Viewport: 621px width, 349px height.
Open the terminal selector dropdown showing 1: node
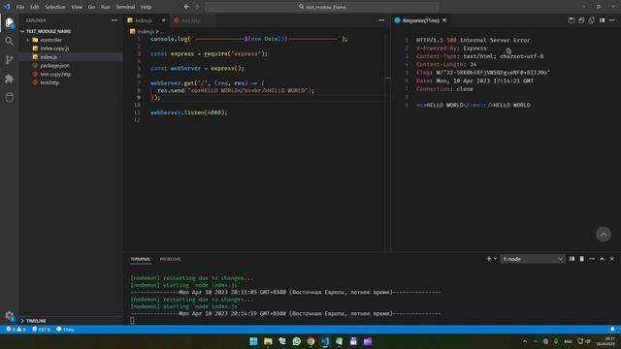tap(533, 259)
